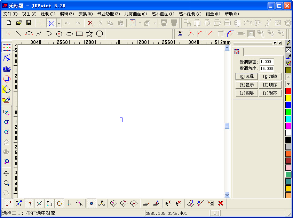Pick the color eyedropper tool

pyautogui.click(x=288, y=57)
